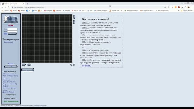
Task: Open the tab search chevron at top right
Action: [x=182, y=4]
